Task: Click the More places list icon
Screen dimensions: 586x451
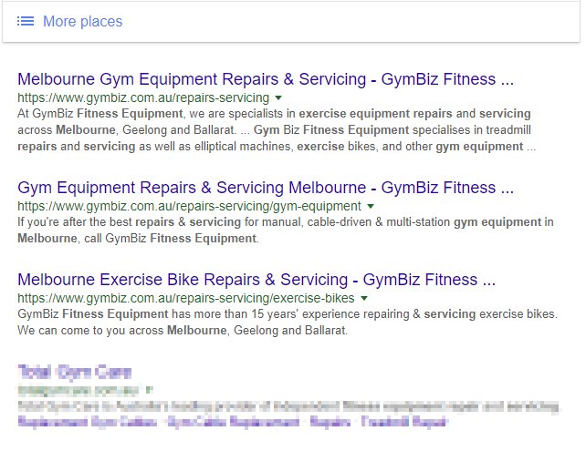Action: [26, 21]
